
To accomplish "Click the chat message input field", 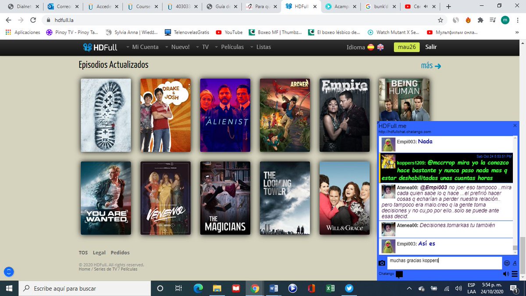I will 444,263.
